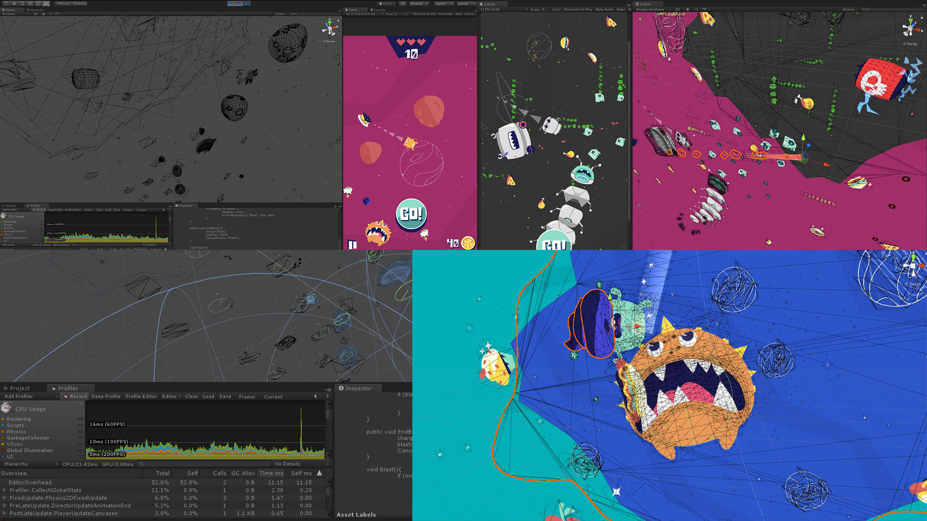Toggle the scene audio speaker icon in the Shaded Wireframe Scene
927x521 pixels.
(x=696, y=9)
